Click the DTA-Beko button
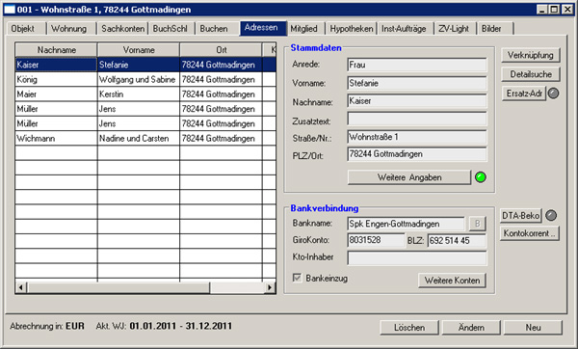The width and height of the screenshot is (578, 349). click(521, 216)
